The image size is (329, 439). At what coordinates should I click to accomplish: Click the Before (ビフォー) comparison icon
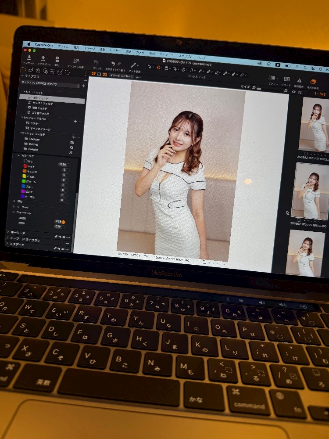coord(273,79)
